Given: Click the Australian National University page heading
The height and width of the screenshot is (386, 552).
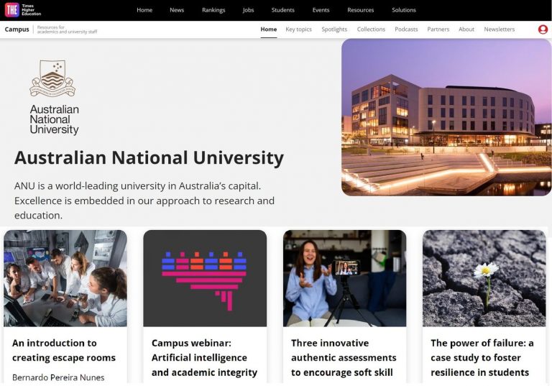Looking at the screenshot, I should [x=149, y=157].
